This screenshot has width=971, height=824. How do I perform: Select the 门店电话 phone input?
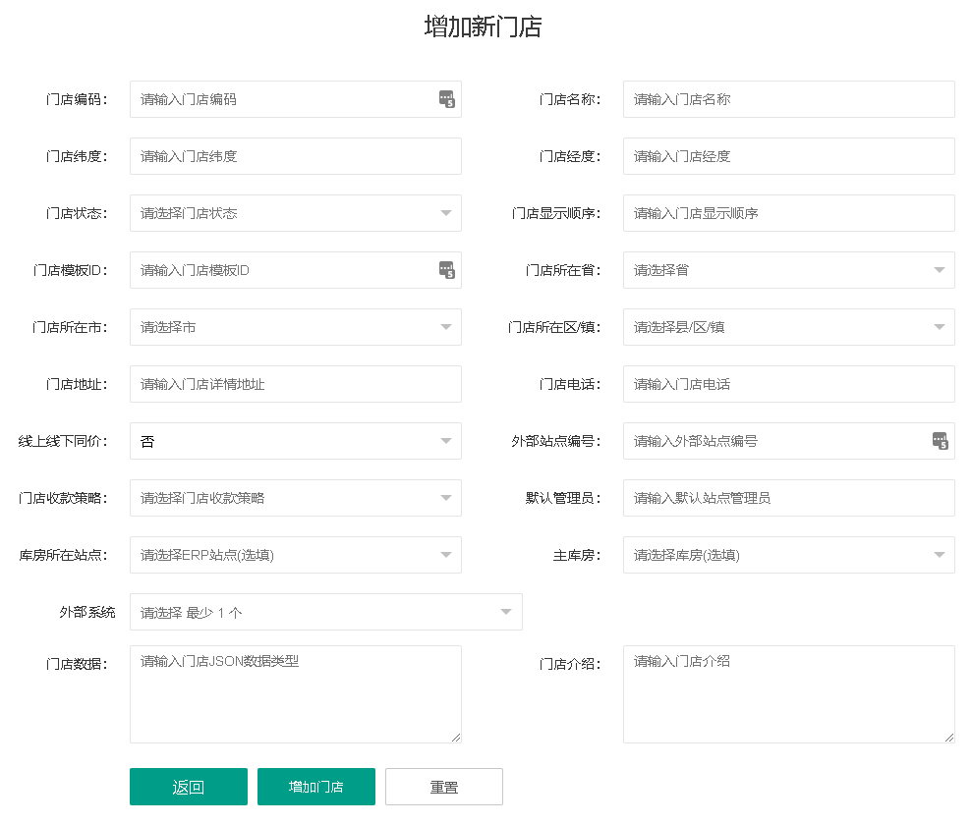[788, 384]
